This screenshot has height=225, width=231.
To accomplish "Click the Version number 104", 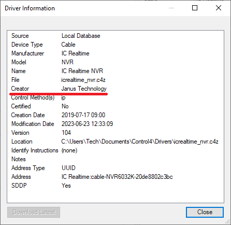I will click(66, 133).
